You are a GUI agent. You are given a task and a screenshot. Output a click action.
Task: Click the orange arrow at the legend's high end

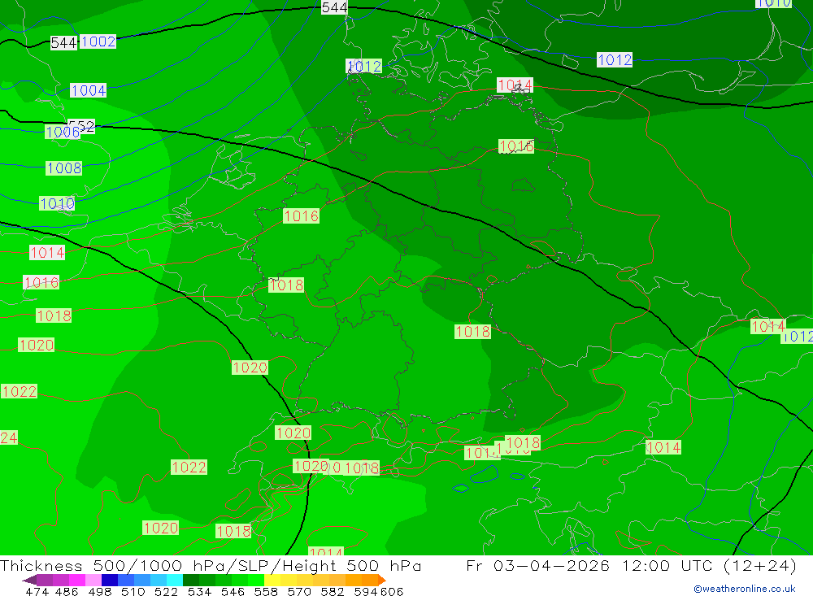[382, 580]
